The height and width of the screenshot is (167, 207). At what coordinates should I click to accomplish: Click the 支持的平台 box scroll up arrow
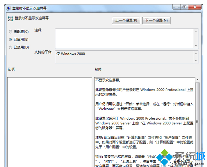click(196, 53)
